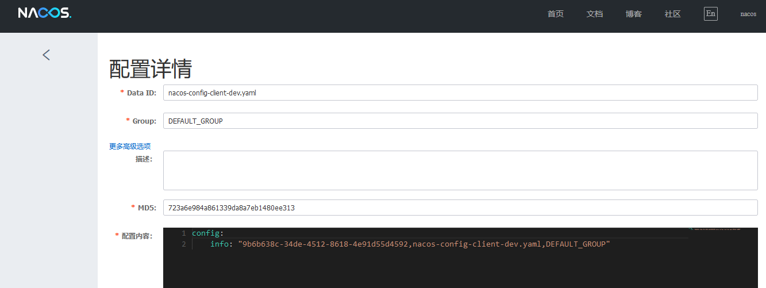Click the nacos username in the header
766x288 pixels.
748,14
